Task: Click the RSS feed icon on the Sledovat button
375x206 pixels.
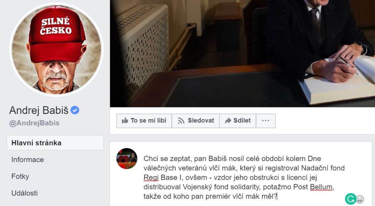Action: (181, 121)
